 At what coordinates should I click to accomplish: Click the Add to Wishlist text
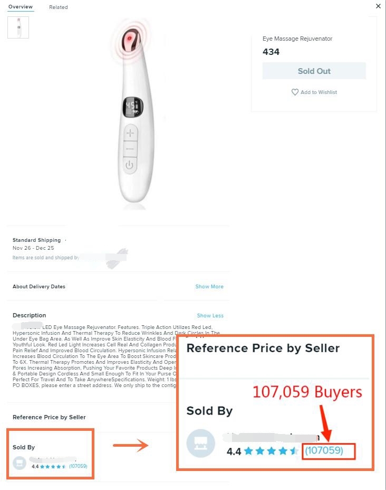tap(319, 92)
